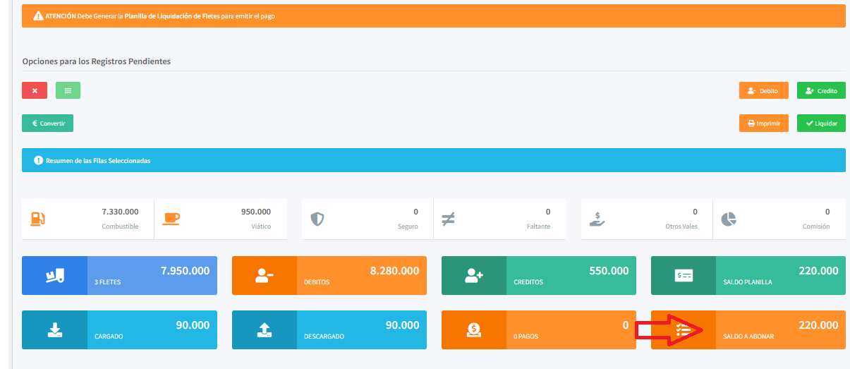
Task: Click the Viático coffee cup icon
Action: point(171,219)
